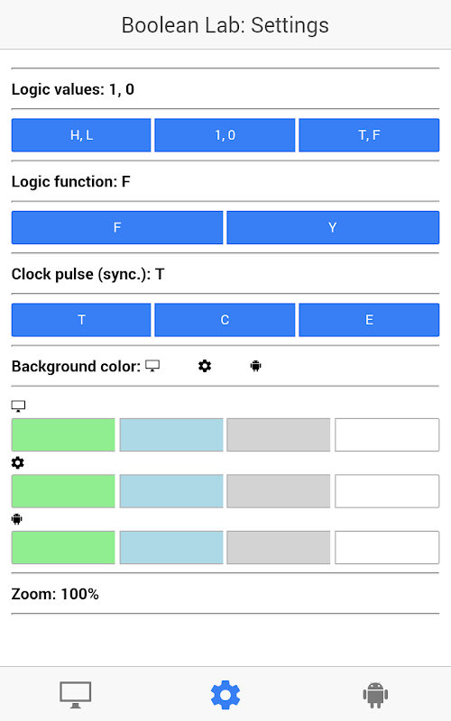The height and width of the screenshot is (721, 451).
Task: Set logic values to T, F
Action: (x=369, y=135)
